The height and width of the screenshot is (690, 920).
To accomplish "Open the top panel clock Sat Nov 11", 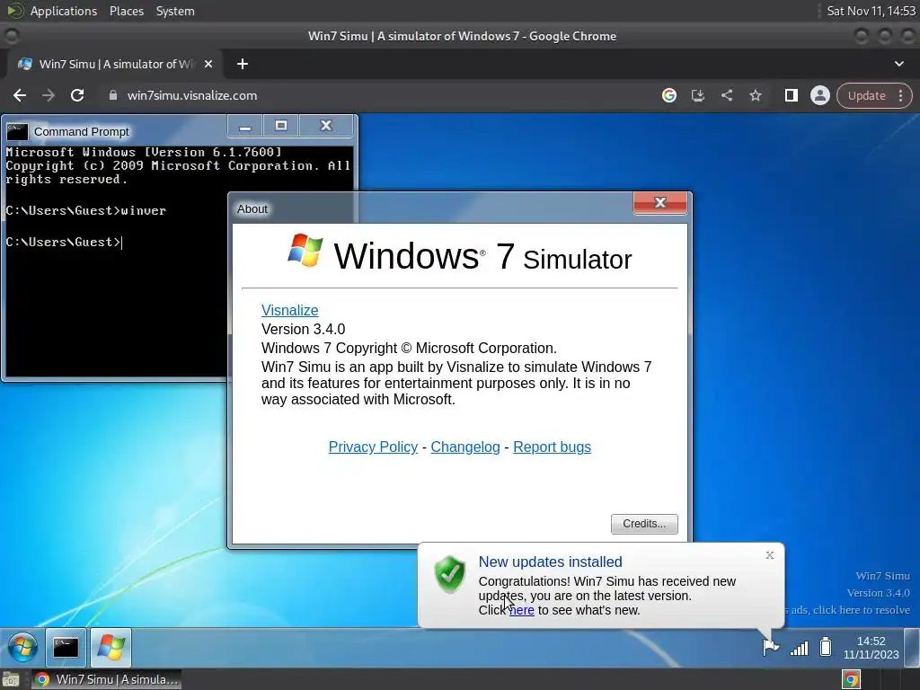I will (x=871, y=11).
